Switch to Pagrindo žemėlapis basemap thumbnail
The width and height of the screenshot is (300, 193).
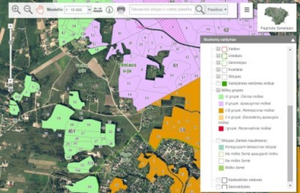point(276,17)
